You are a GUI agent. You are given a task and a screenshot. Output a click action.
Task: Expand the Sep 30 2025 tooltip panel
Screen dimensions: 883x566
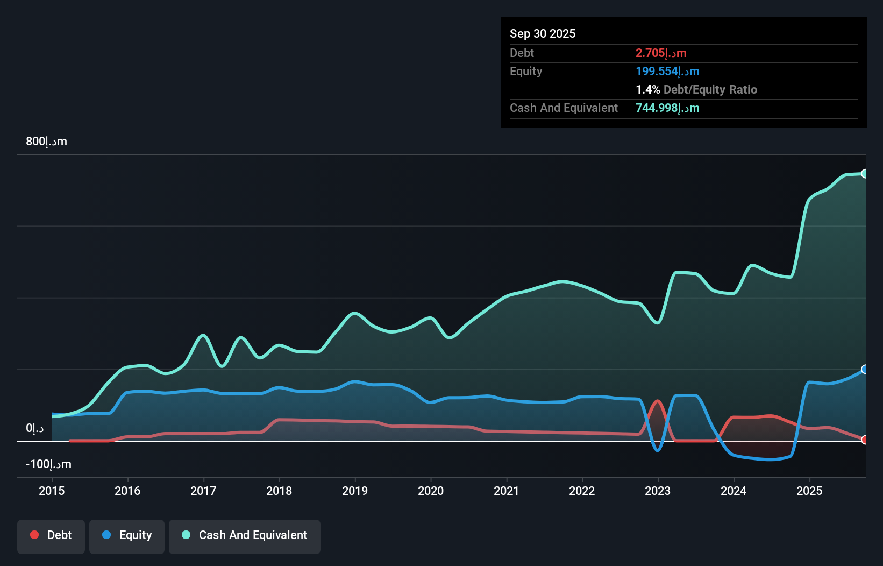coord(543,33)
